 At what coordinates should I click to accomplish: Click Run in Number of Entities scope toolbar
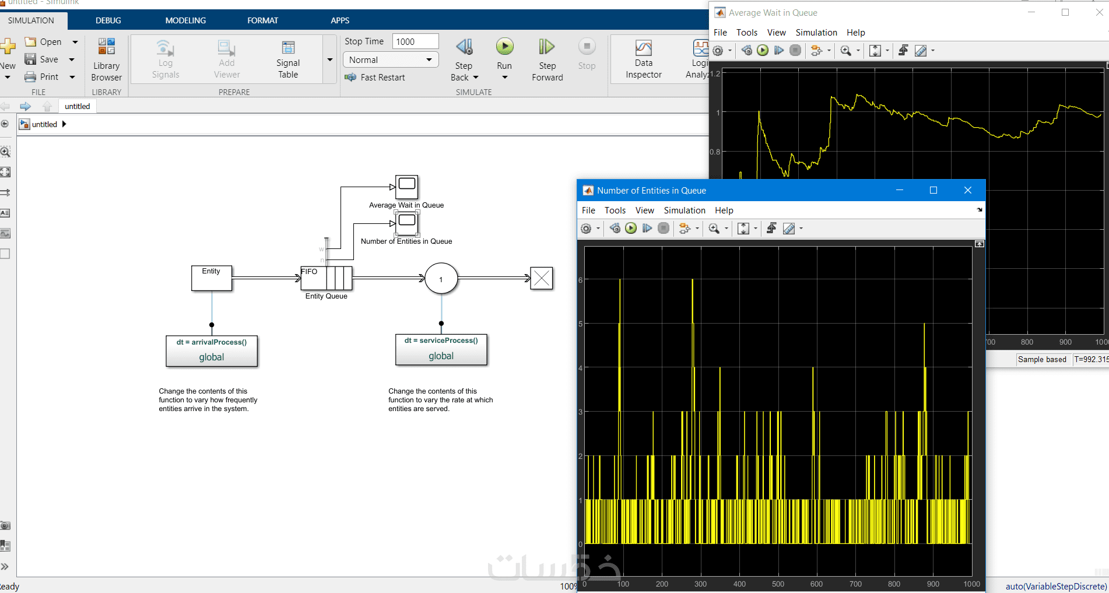[x=631, y=229]
